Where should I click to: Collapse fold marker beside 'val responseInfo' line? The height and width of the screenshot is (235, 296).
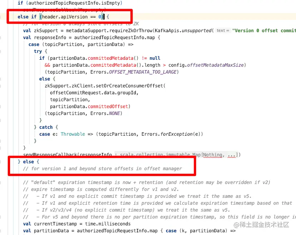point(0,38)
